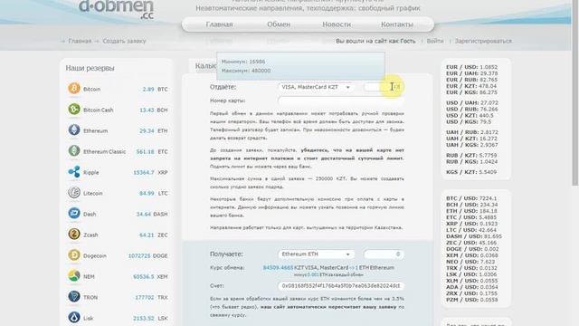Click the TRON icon

tap(74, 296)
